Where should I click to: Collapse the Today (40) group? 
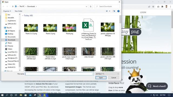(23, 16)
